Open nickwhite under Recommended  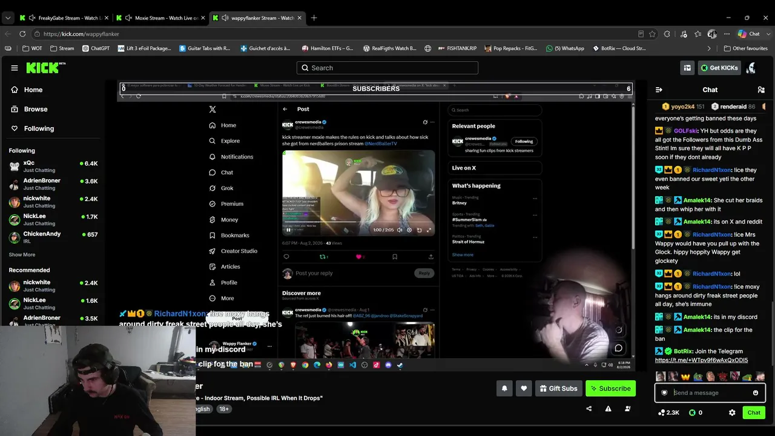53,286
